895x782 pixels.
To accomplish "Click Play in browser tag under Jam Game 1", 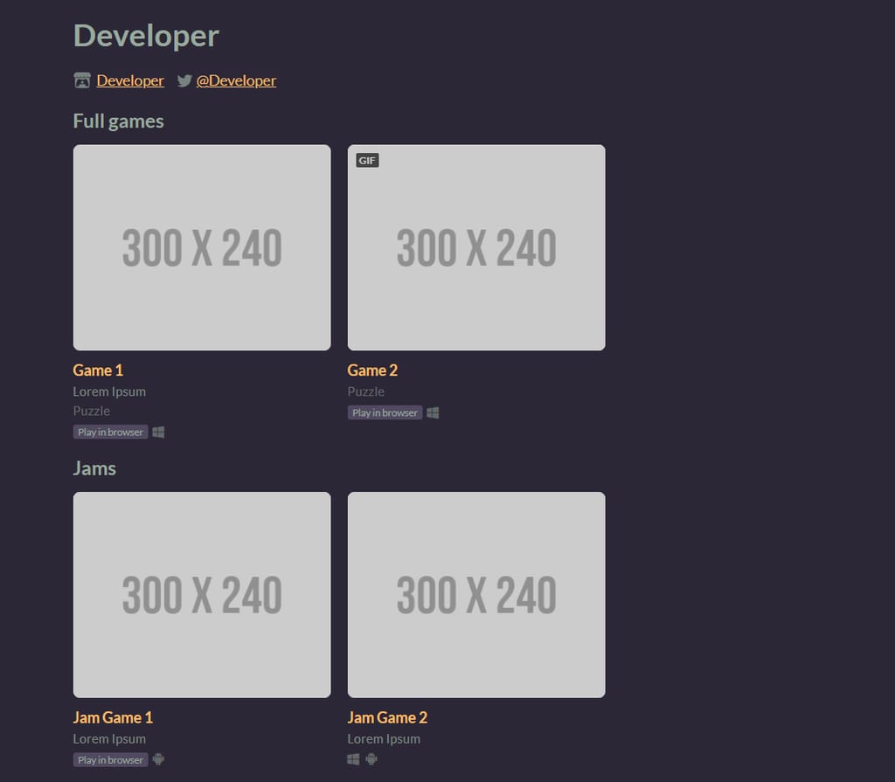I will click(110, 760).
